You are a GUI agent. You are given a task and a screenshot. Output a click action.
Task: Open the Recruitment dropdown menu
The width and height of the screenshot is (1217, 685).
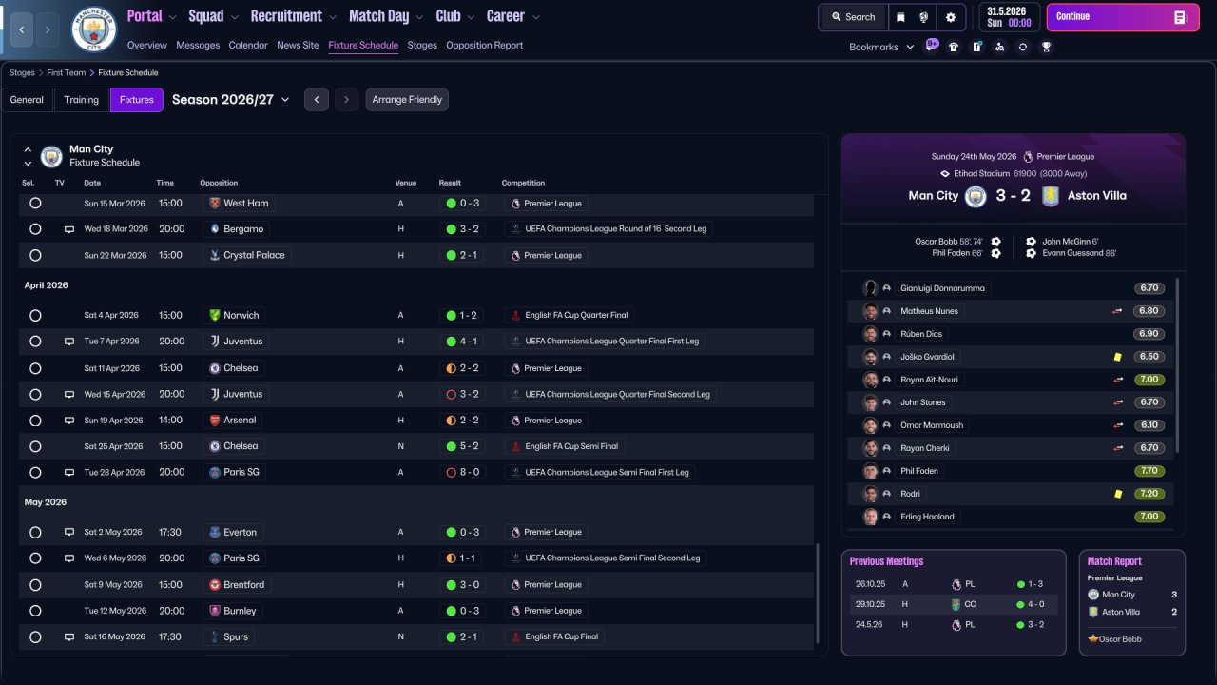[294, 16]
